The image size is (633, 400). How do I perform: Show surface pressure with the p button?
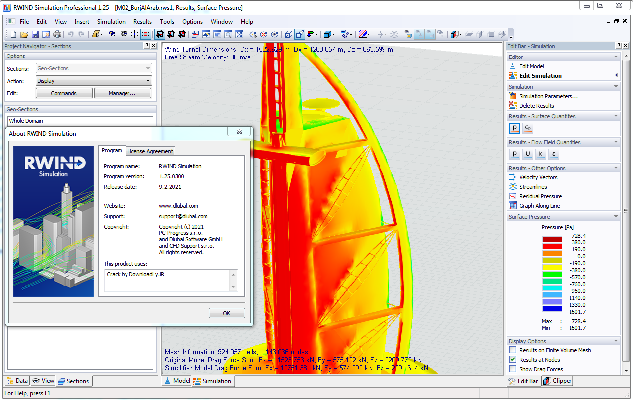click(x=515, y=128)
